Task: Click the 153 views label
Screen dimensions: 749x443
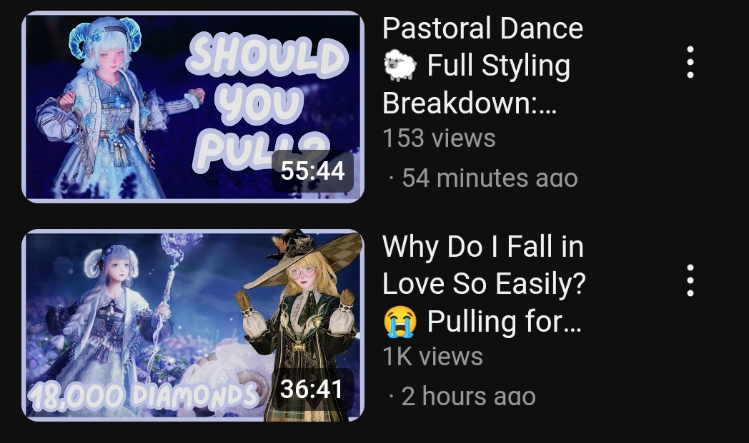Action: coord(439,138)
